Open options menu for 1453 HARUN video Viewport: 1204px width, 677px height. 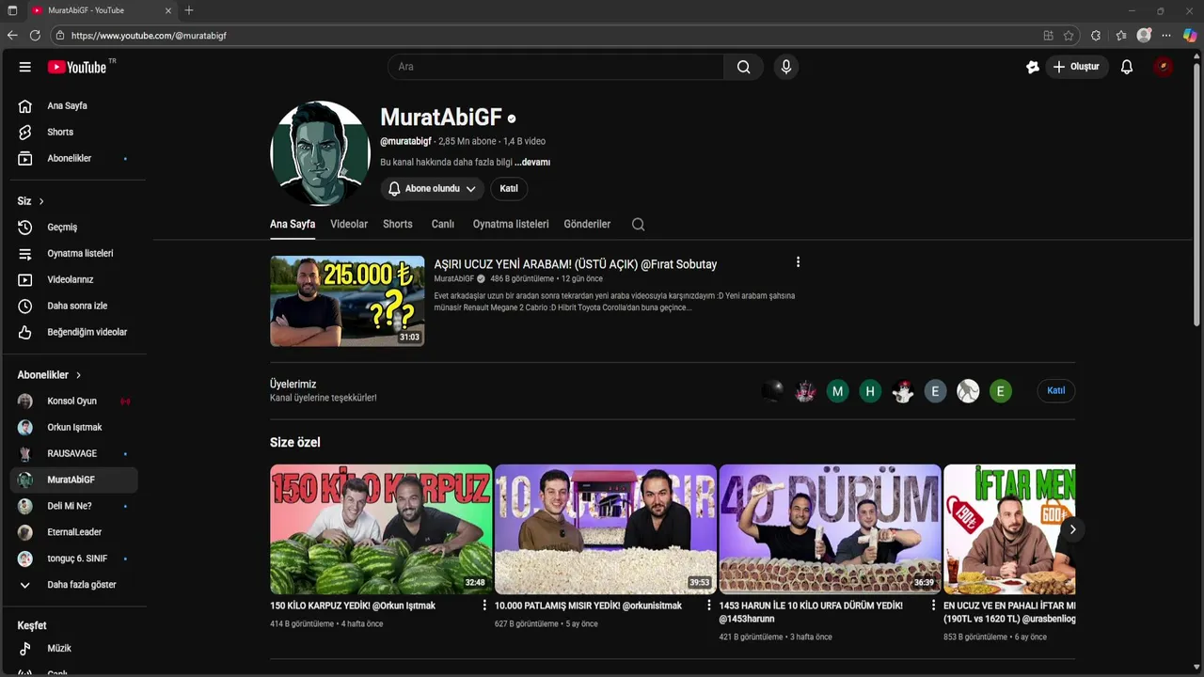pos(934,606)
